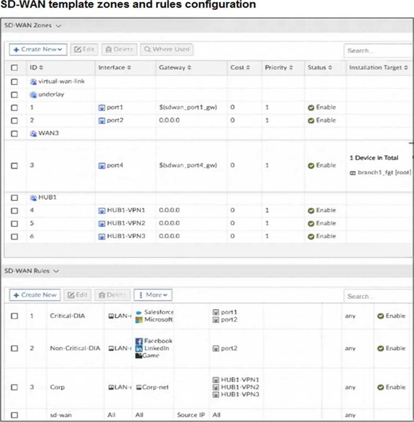Image resolution: width=414 pixels, height=422 pixels.
Task: Click the port4 interface icon
Action: tap(102, 166)
